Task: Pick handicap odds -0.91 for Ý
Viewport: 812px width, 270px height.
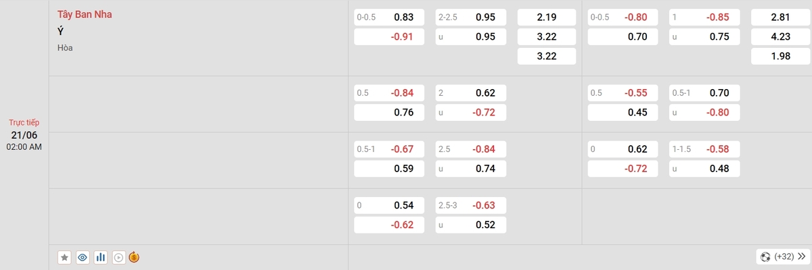Action: tap(389, 37)
